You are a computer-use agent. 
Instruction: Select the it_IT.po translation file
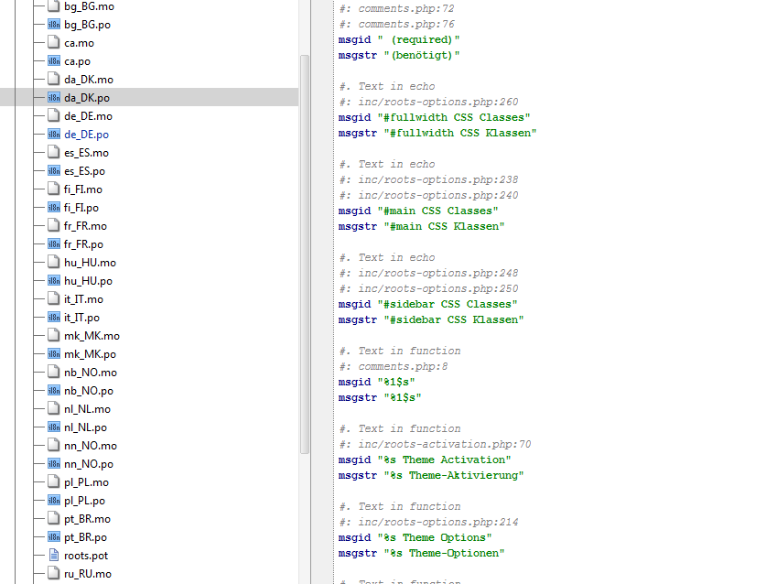coord(81,318)
